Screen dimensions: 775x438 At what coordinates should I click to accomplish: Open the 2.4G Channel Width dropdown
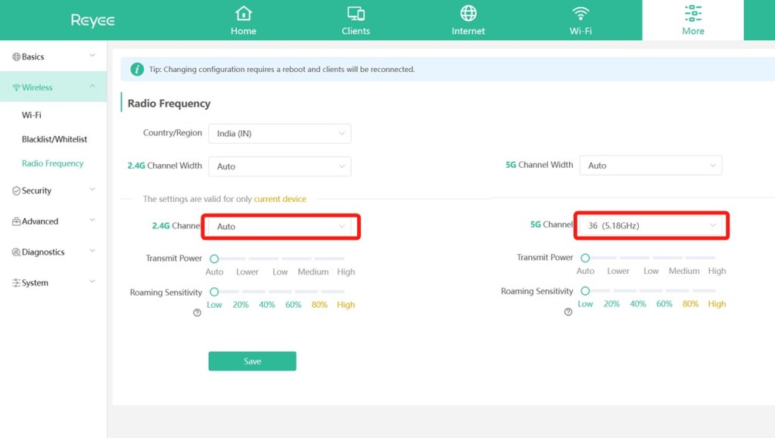click(x=280, y=166)
